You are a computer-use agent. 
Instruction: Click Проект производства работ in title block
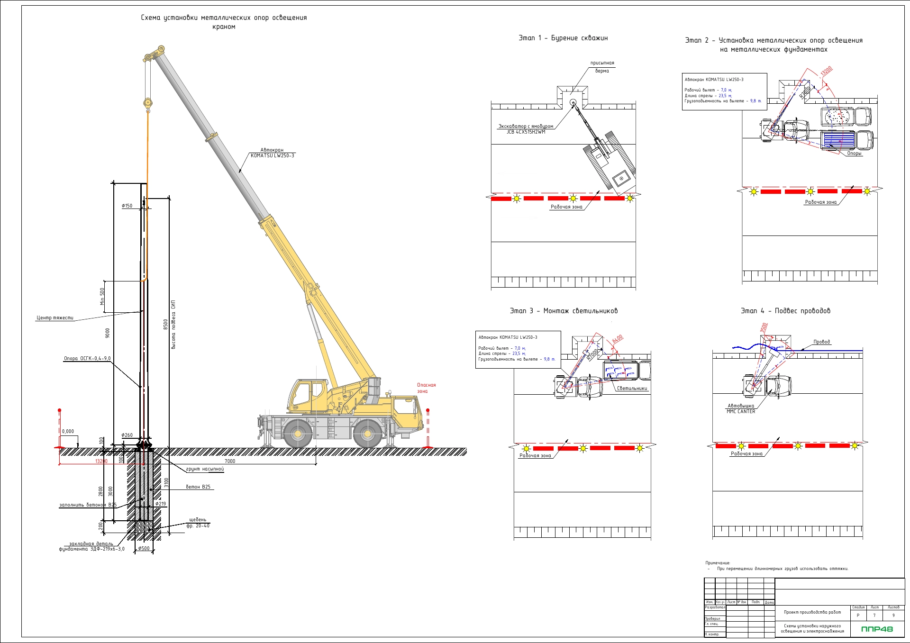pyautogui.click(x=812, y=612)
